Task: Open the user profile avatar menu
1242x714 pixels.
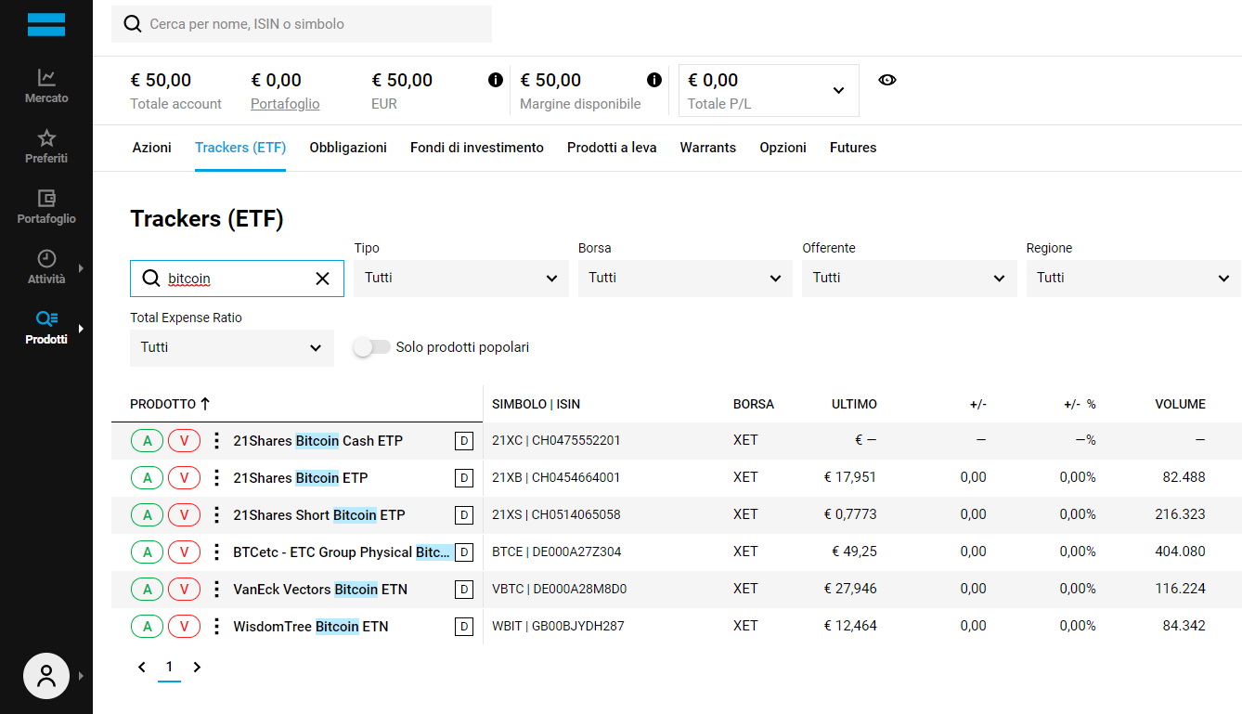Action: 46,676
